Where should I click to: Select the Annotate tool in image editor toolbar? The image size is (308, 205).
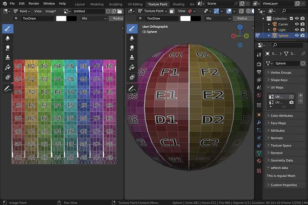pyautogui.click(x=8, y=89)
